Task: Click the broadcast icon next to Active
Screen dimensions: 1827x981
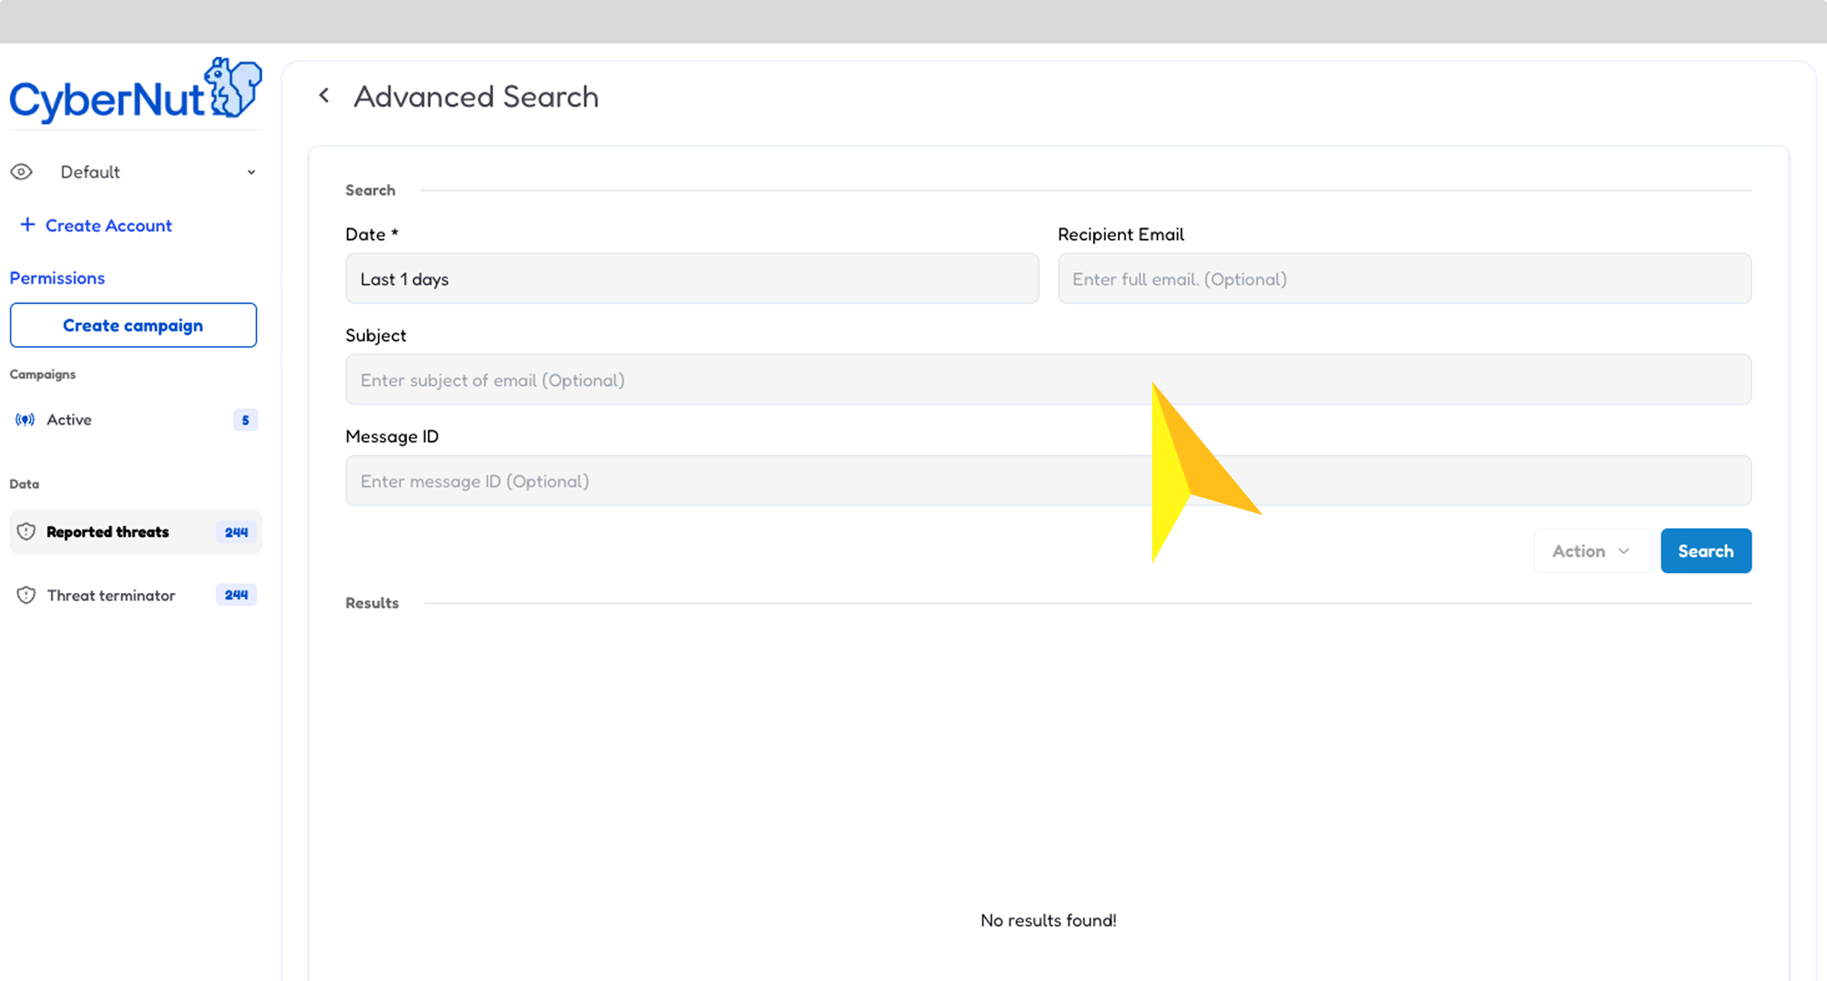Action: click(x=25, y=419)
